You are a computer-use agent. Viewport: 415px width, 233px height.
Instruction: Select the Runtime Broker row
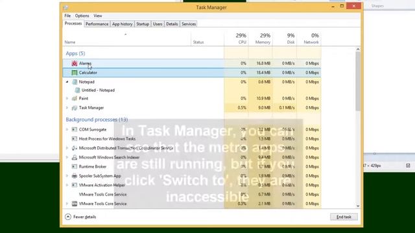coord(192,166)
